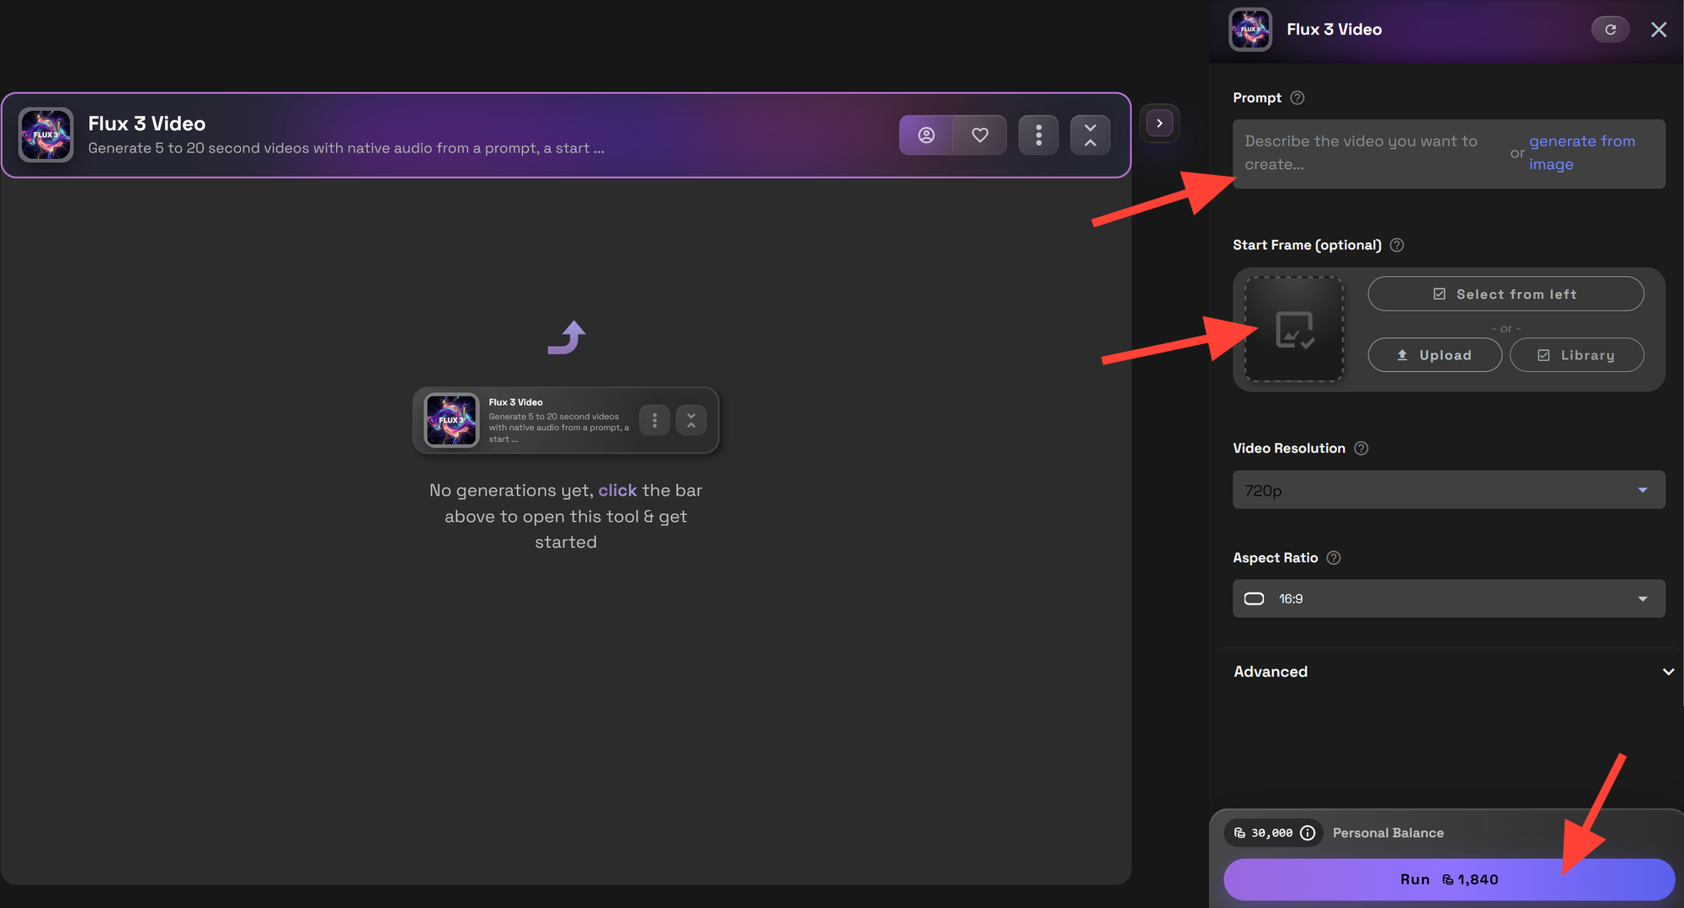
Task: Click the info icon next to the 30,000 balance
Action: [1308, 833]
